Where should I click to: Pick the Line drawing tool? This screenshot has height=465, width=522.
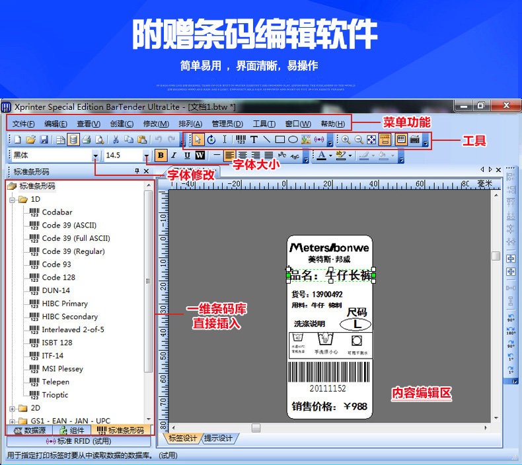point(267,140)
